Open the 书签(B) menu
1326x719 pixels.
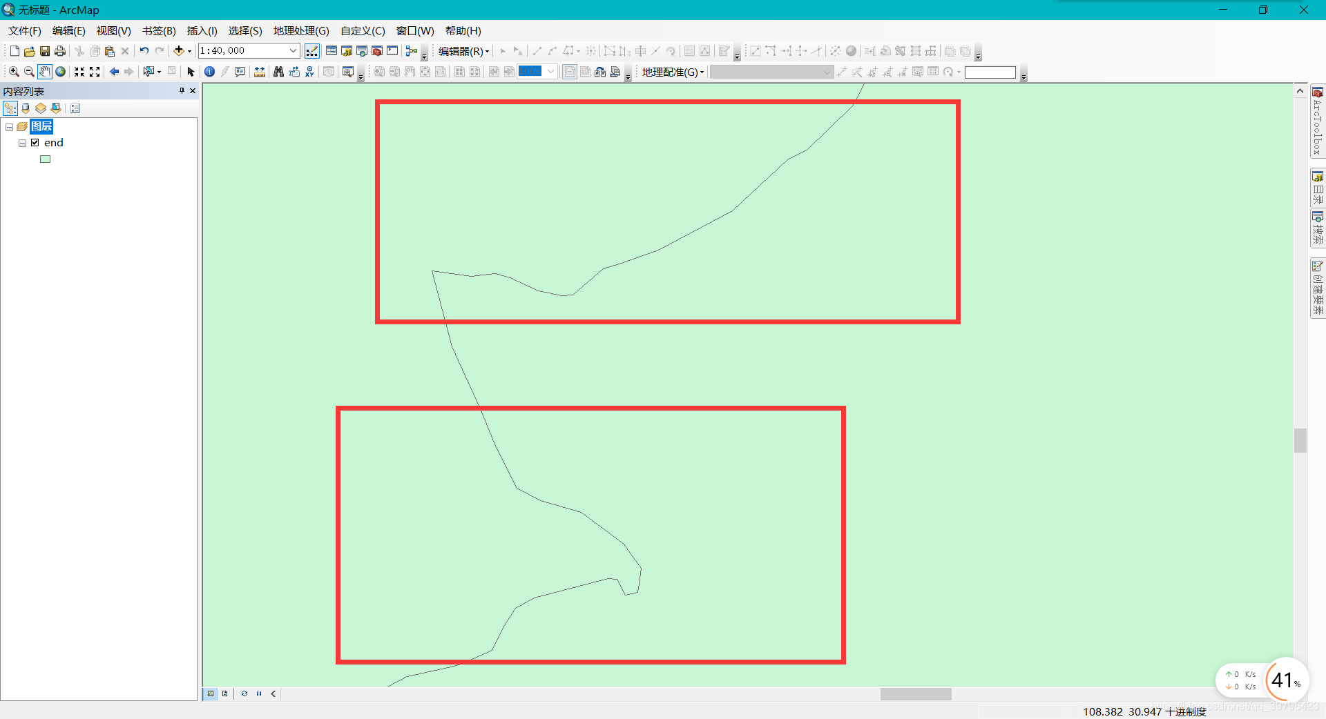click(x=159, y=31)
